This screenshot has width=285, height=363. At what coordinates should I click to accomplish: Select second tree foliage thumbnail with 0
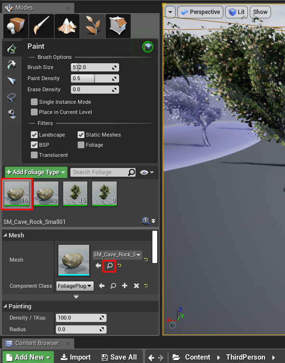(104, 194)
